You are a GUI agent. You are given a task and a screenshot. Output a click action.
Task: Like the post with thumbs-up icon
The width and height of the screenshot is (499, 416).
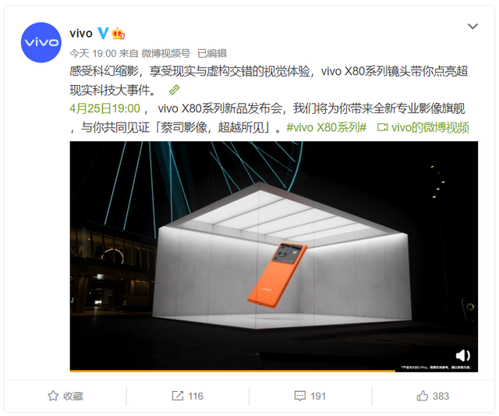(x=423, y=396)
